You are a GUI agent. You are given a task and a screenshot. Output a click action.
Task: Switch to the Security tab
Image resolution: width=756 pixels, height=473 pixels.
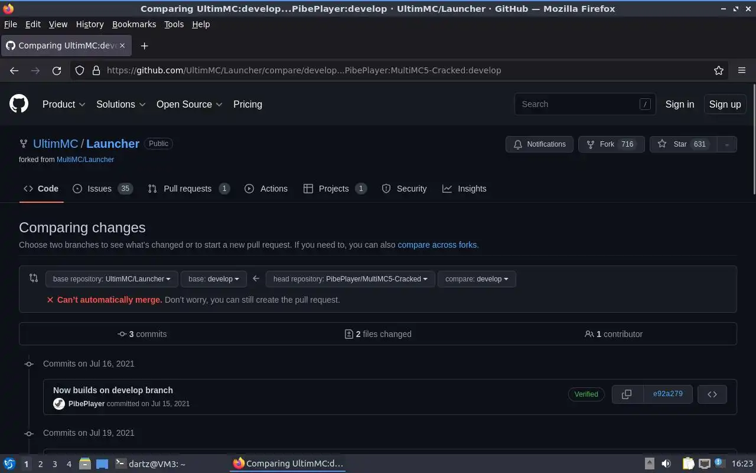404,189
